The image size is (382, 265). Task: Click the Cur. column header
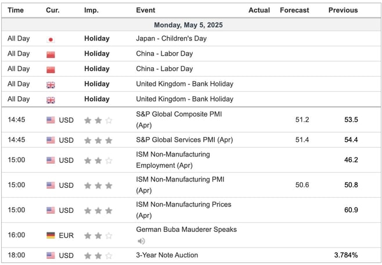click(x=53, y=10)
